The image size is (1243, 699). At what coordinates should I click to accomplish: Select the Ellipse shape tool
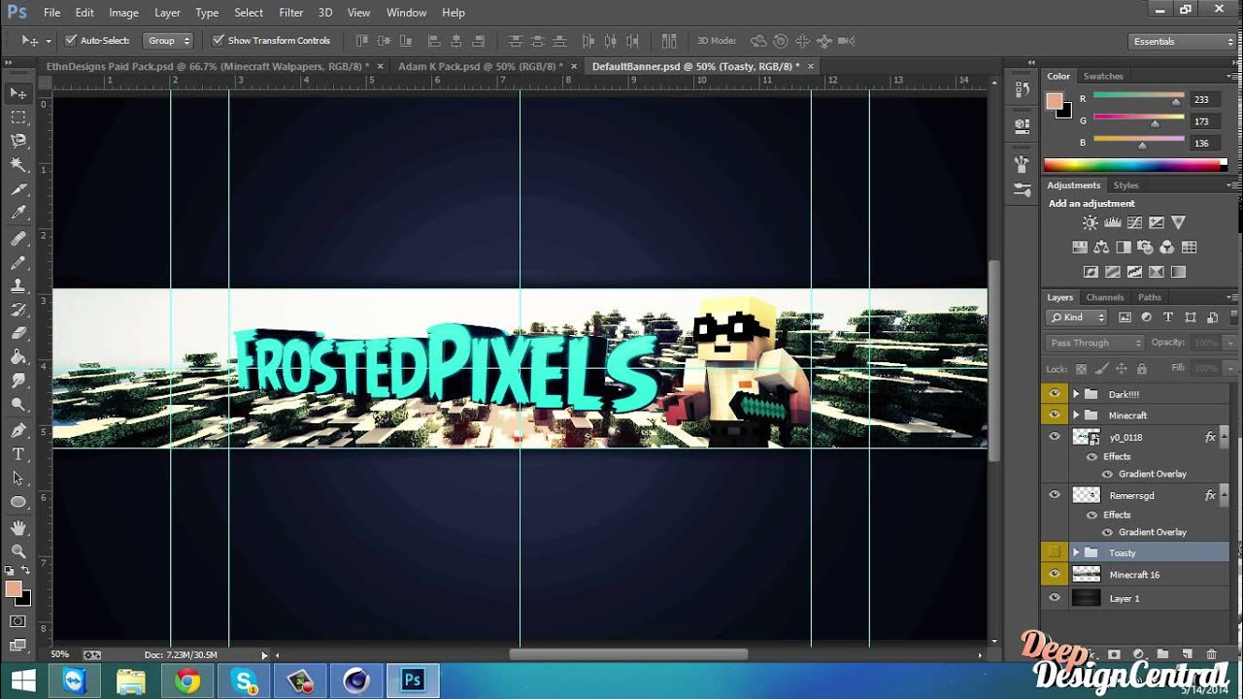18,502
